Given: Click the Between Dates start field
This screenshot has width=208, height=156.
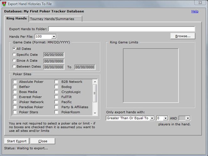Looking at the screenshot, I should coord(54,67).
